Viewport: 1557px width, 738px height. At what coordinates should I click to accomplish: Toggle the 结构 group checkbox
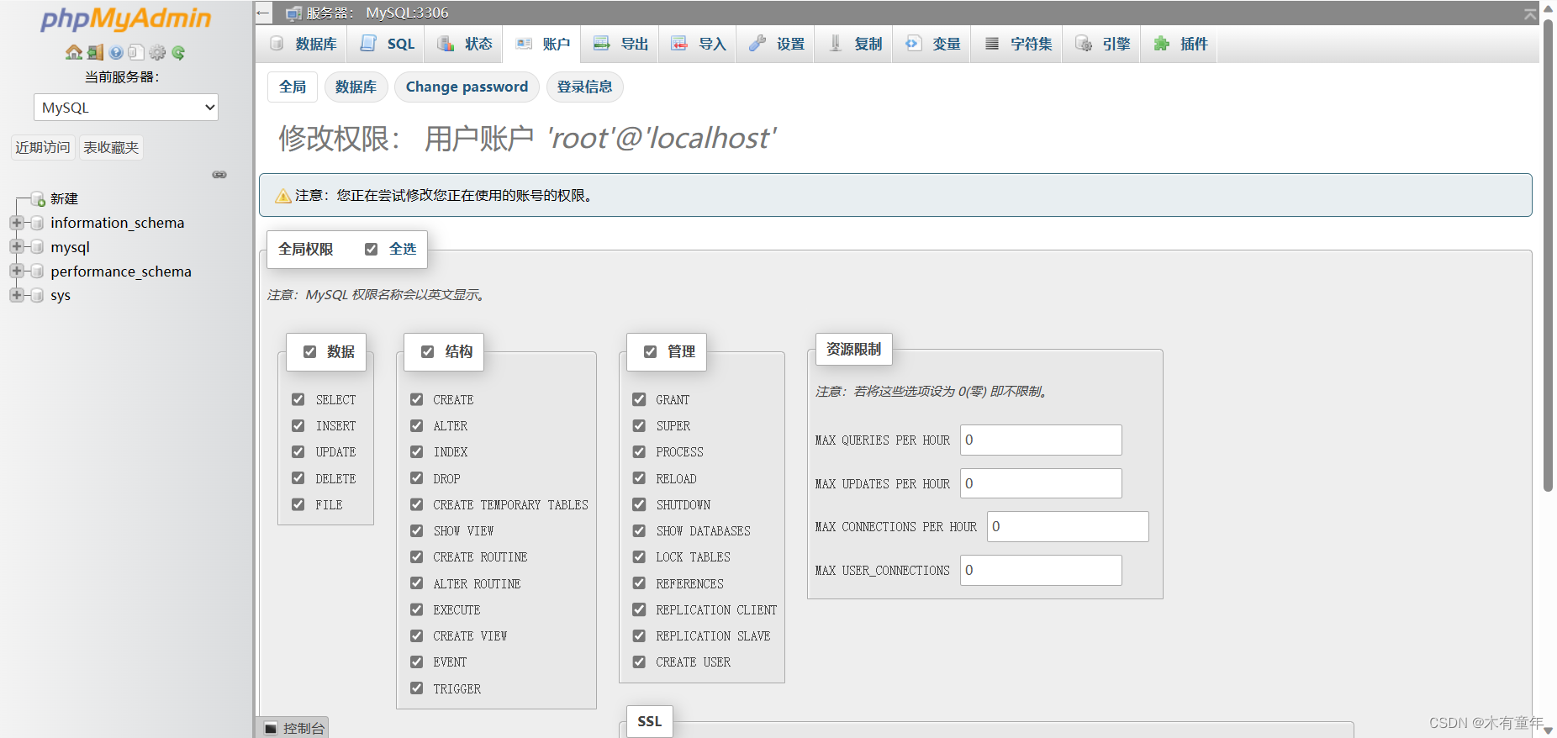(x=427, y=351)
